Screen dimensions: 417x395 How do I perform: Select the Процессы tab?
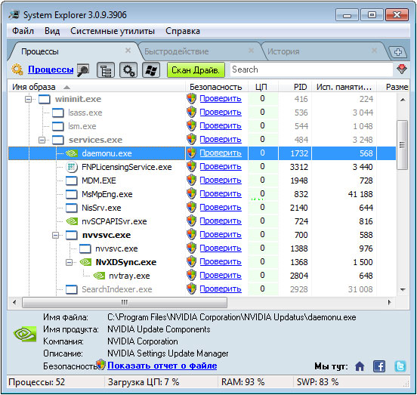pos(40,51)
